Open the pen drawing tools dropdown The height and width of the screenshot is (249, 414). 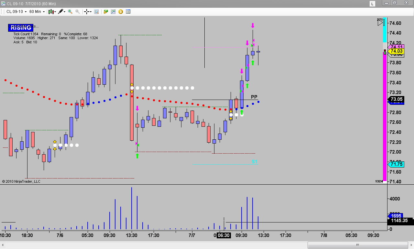62,12
